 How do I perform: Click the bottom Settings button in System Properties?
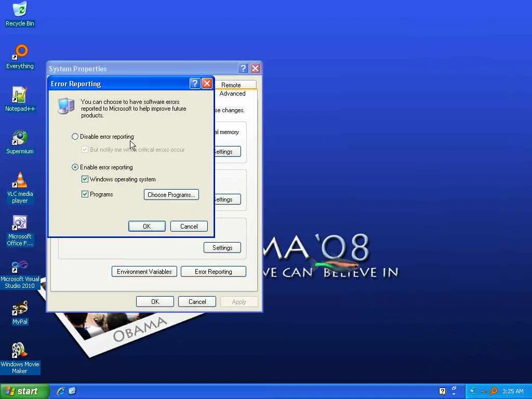click(222, 248)
